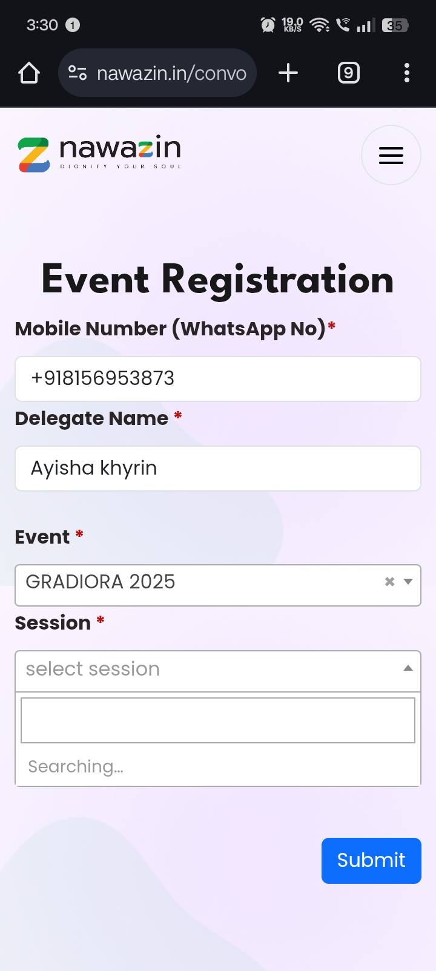
Task: Open site info icon in address bar
Action: click(78, 73)
